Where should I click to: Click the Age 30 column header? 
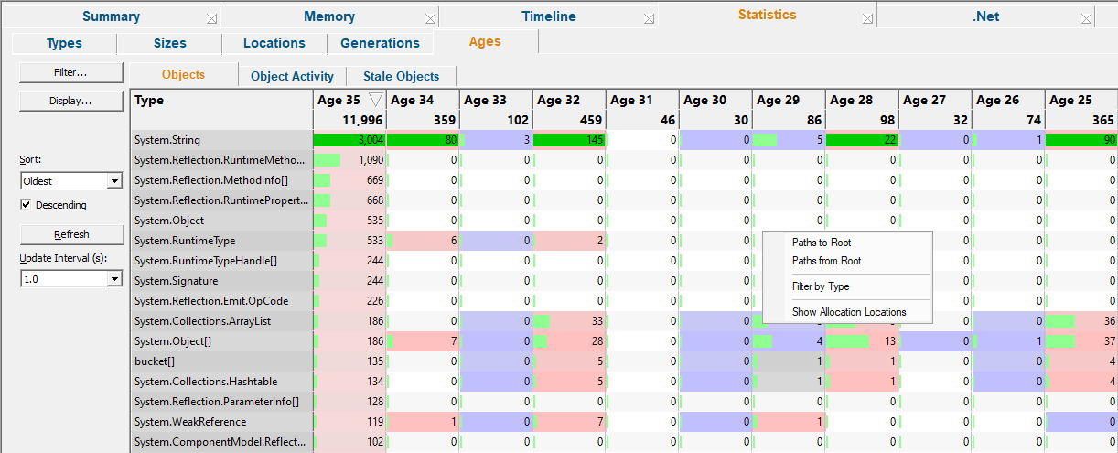tap(715, 110)
